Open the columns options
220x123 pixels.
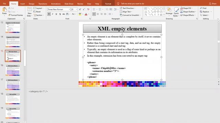pos(110,14)
